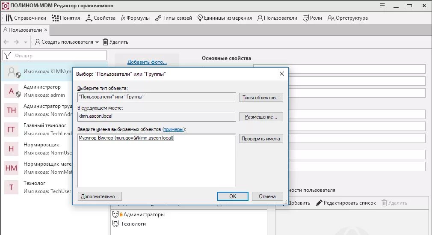Select the HM avatar user row
Viewport: 432px width, 235px height.
[37, 168]
